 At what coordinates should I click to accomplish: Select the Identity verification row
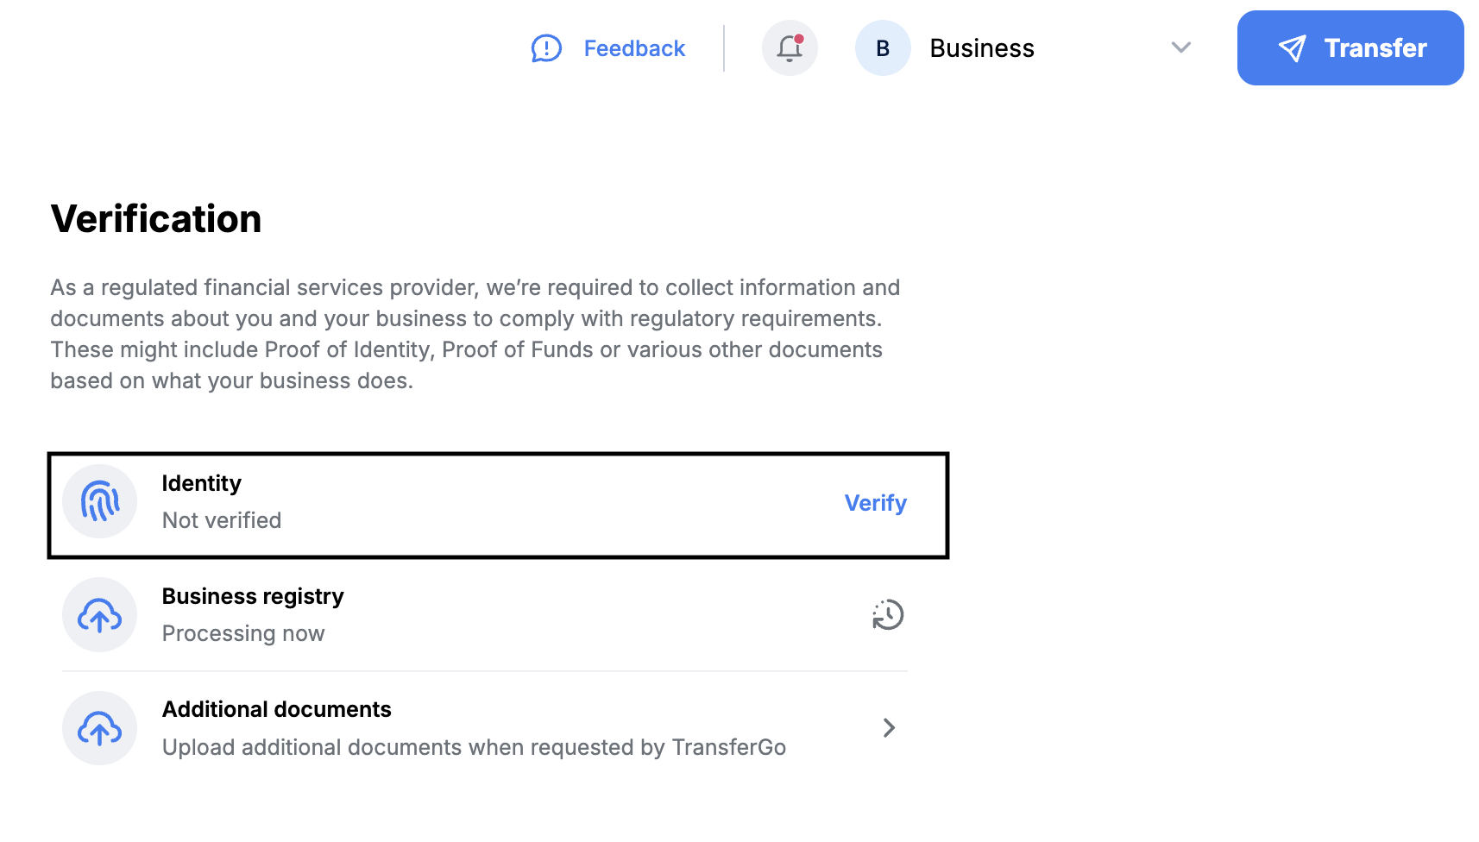498,506
